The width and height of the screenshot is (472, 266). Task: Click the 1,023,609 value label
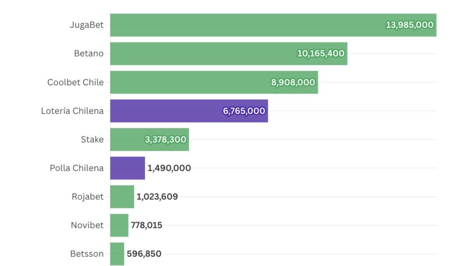[x=157, y=197]
